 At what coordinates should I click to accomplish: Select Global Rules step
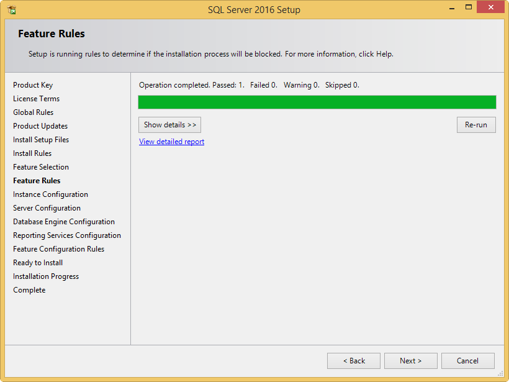tap(33, 112)
